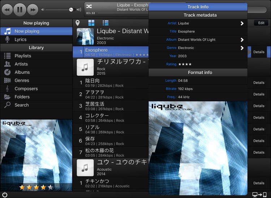Click the large cover in Track Info
Screen dimensions: 271x198
click(x=198, y=148)
